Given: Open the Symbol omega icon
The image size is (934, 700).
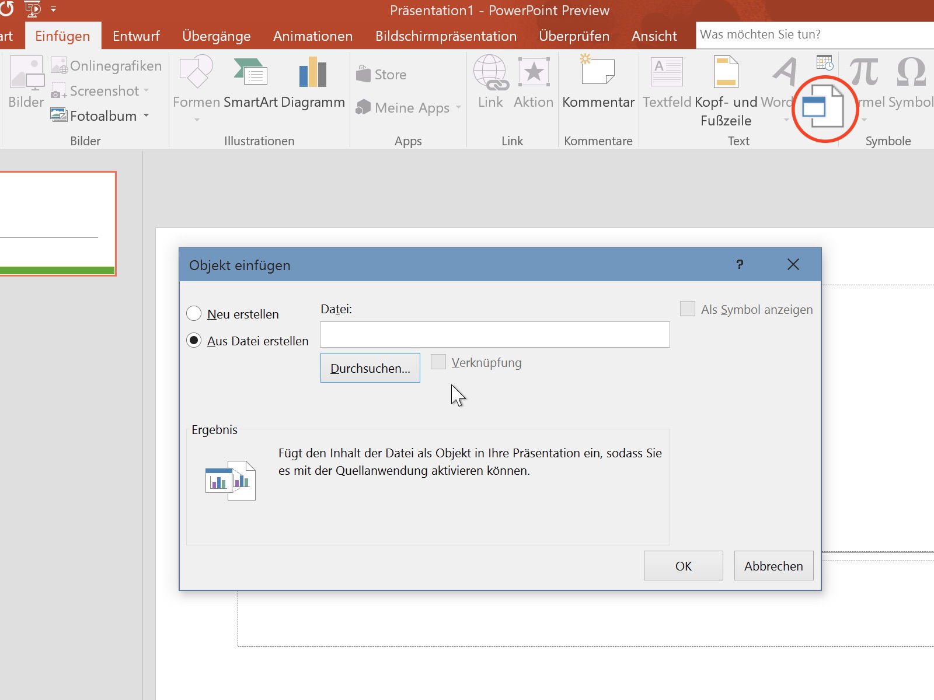Looking at the screenshot, I should pyautogui.click(x=911, y=71).
